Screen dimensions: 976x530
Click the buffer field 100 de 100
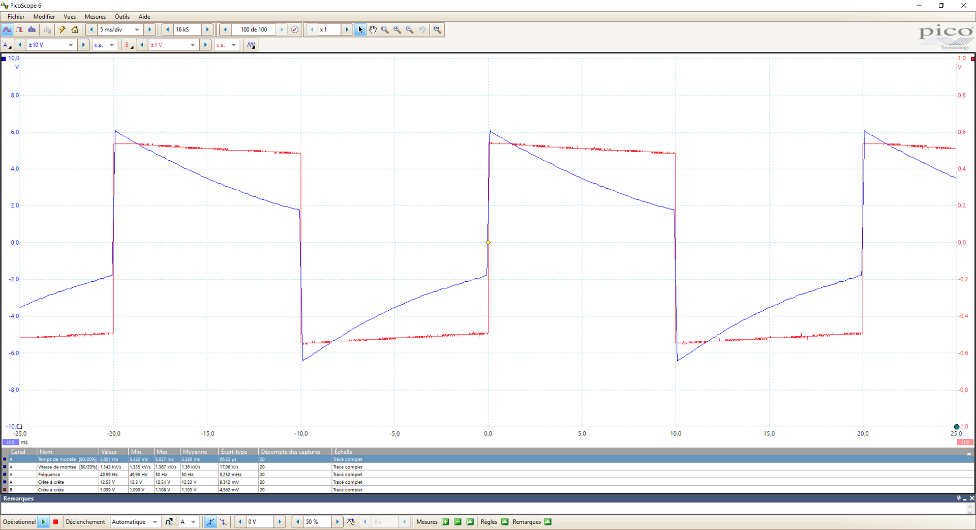[x=254, y=30]
